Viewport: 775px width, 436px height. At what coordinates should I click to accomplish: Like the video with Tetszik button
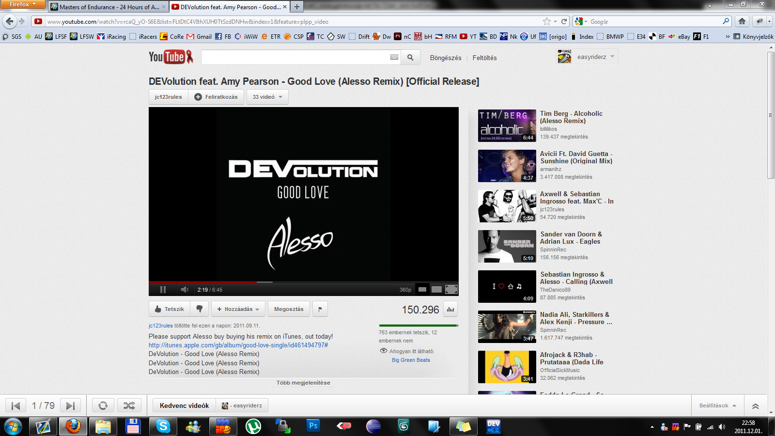coord(170,309)
